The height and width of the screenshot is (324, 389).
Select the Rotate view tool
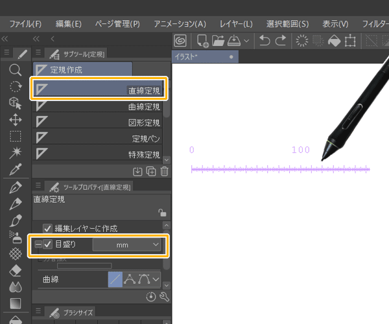16,87
